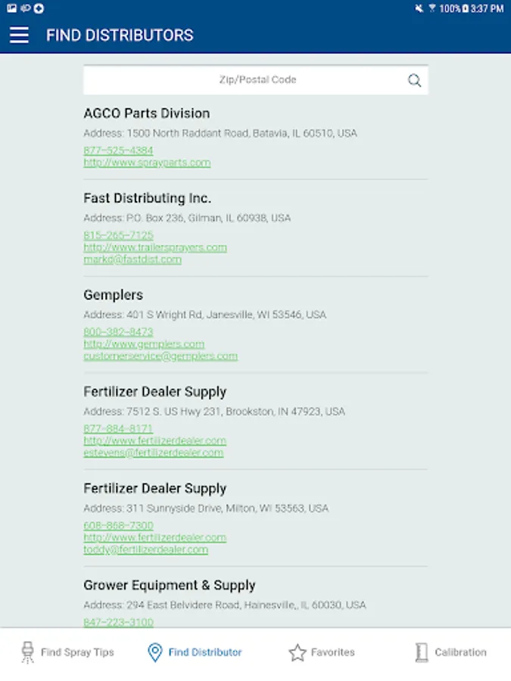Email customerservice@gemplers.com
Image resolution: width=511 pixels, height=681 pixels.
tap(160, 356)
